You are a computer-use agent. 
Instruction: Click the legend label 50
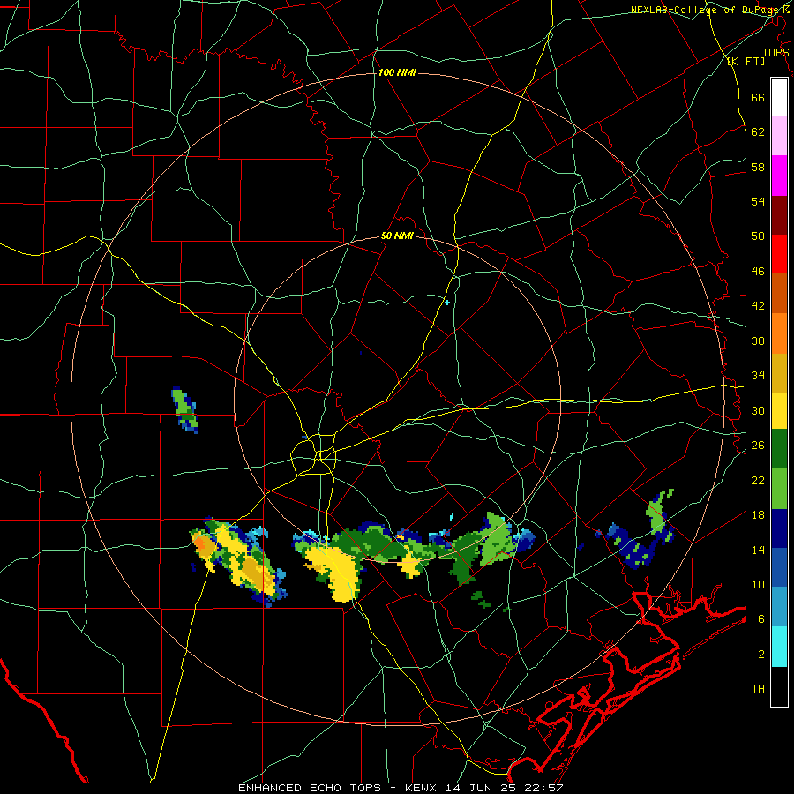click(x=758, y=236)
